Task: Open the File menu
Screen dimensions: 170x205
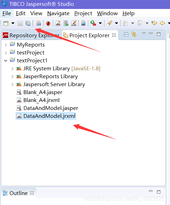Action: [x=7, y=13]
